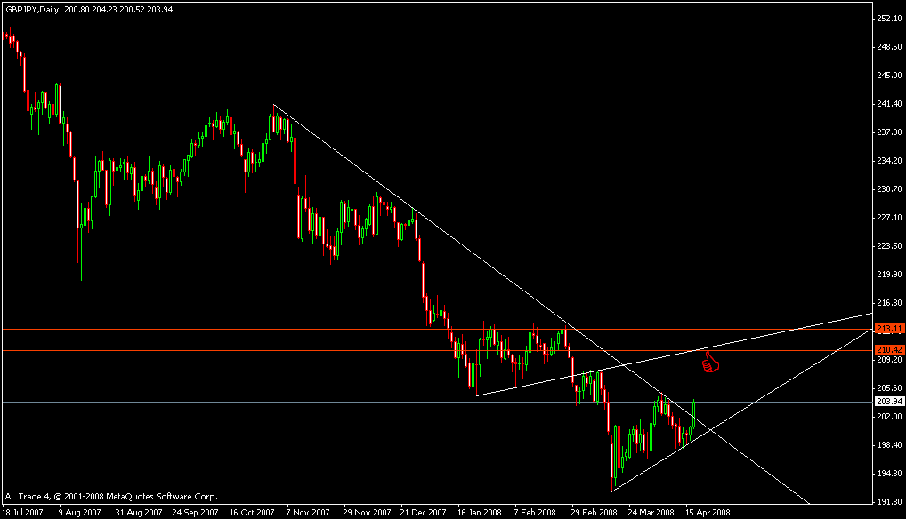Click the 219.90 price scale value
The width and height of the screenshot is (906, 519).
(x=889, y=275)
